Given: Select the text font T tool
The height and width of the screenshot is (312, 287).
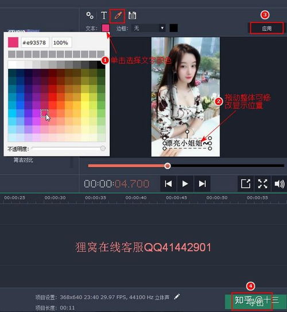Looking at the screenshot, I should pos(104,16).
